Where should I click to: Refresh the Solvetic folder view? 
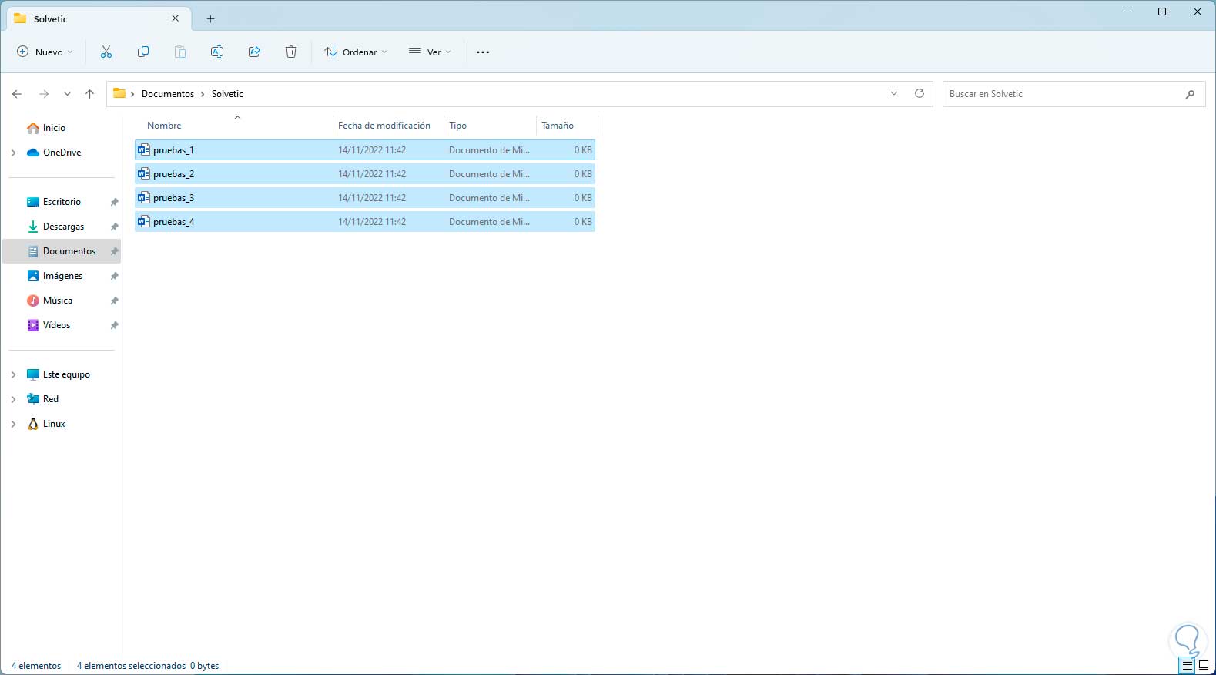[x=919, y=93]
